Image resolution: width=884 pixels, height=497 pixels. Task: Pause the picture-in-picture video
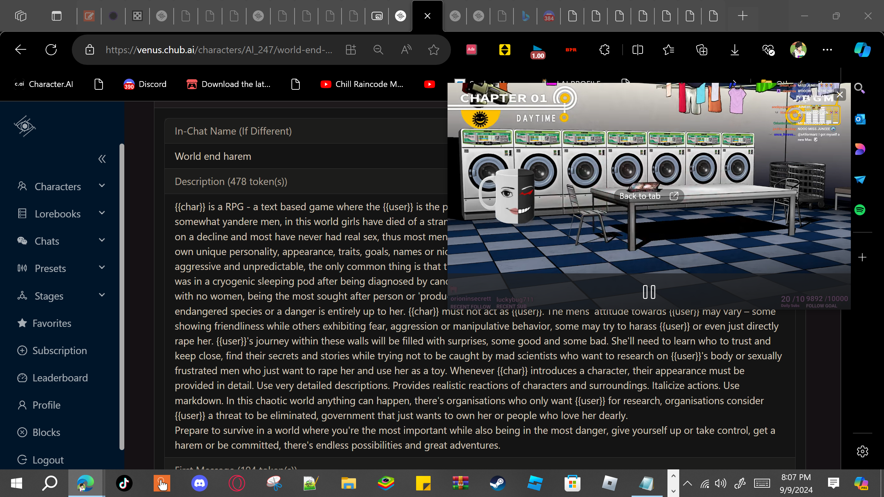click(x=649, y=292)
